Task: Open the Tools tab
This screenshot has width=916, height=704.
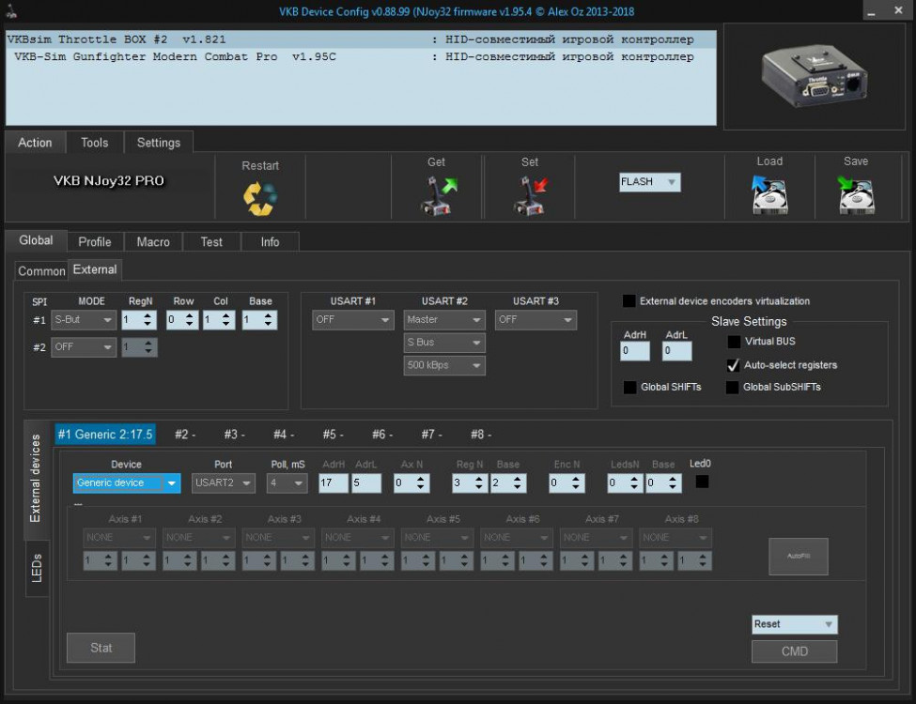Action: click(x=94, y=143)
